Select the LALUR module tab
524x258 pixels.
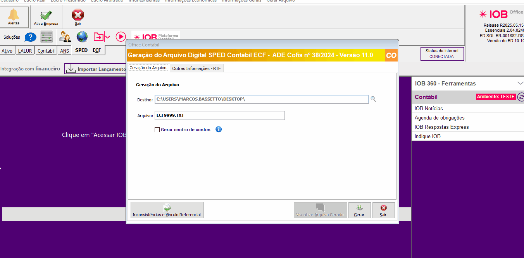25,51
